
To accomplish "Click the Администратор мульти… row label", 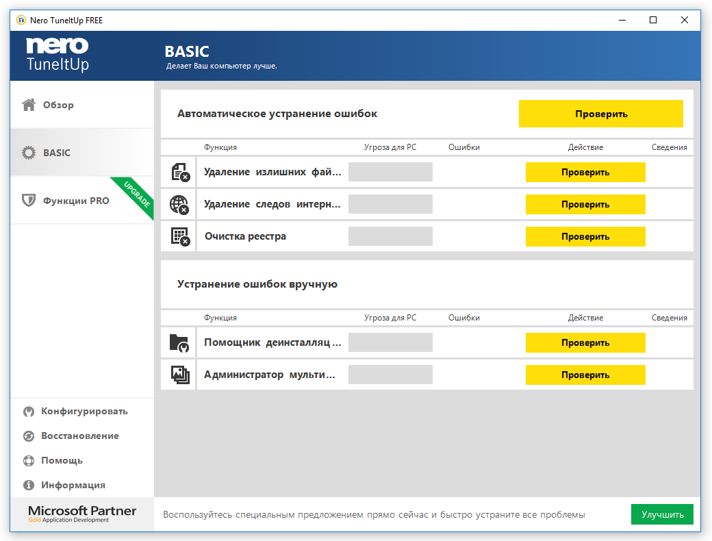I will (270, 375).
